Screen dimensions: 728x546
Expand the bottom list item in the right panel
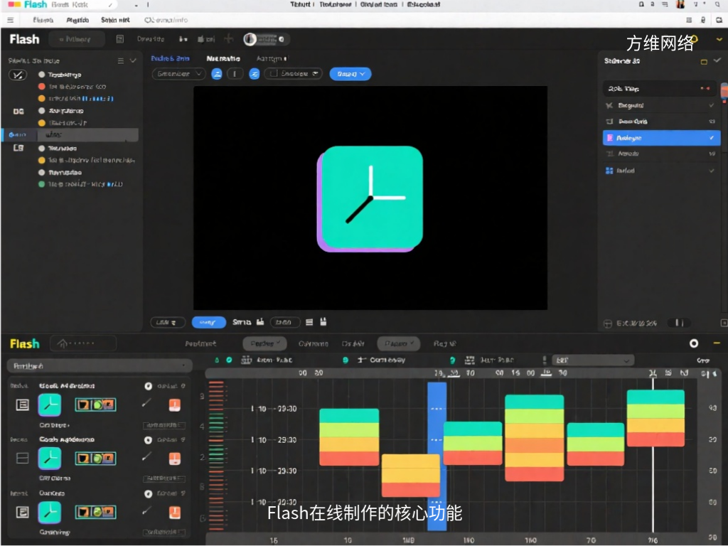(x=712, y=171)
